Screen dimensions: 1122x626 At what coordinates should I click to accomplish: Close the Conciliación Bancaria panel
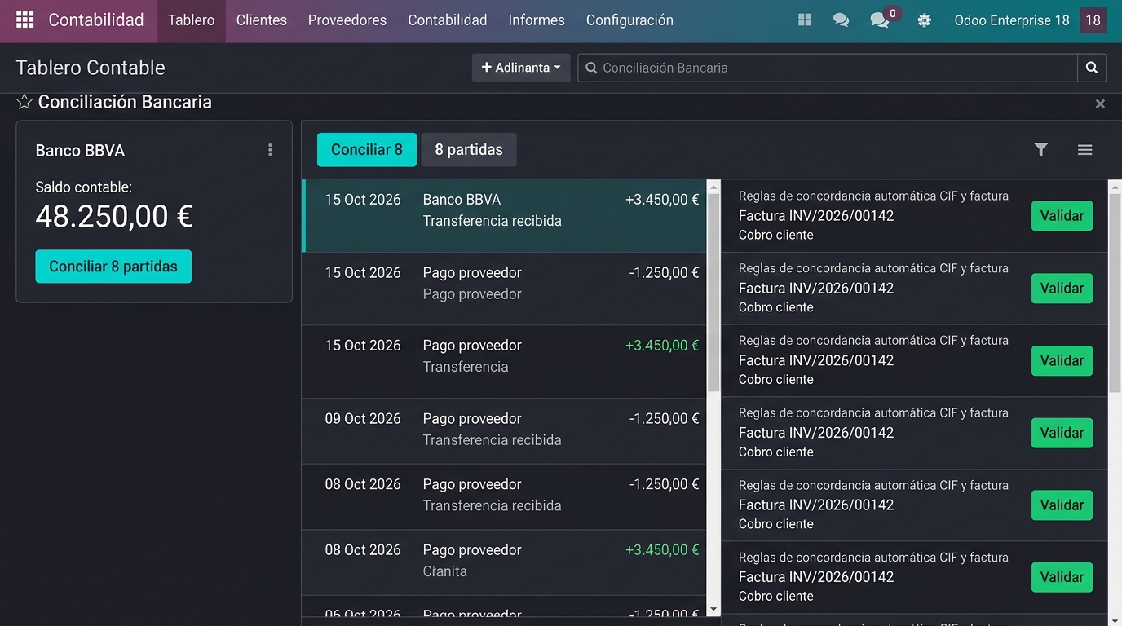1100,104
